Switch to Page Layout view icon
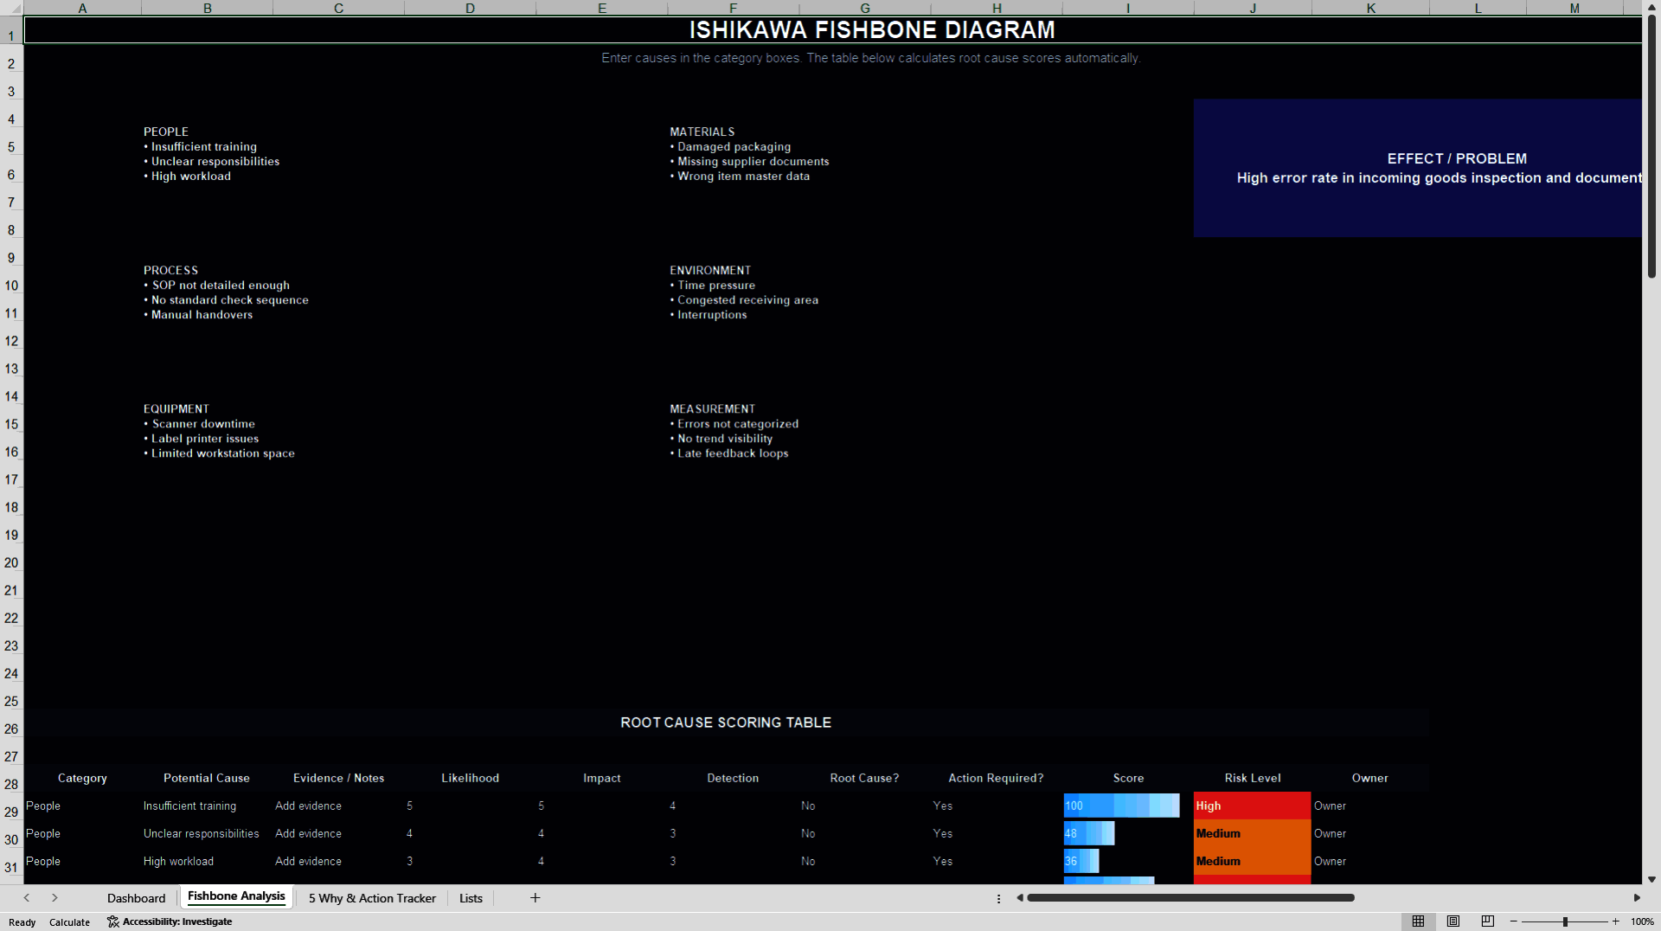Screen dimensions: 1661x931 click(1453, 921)
